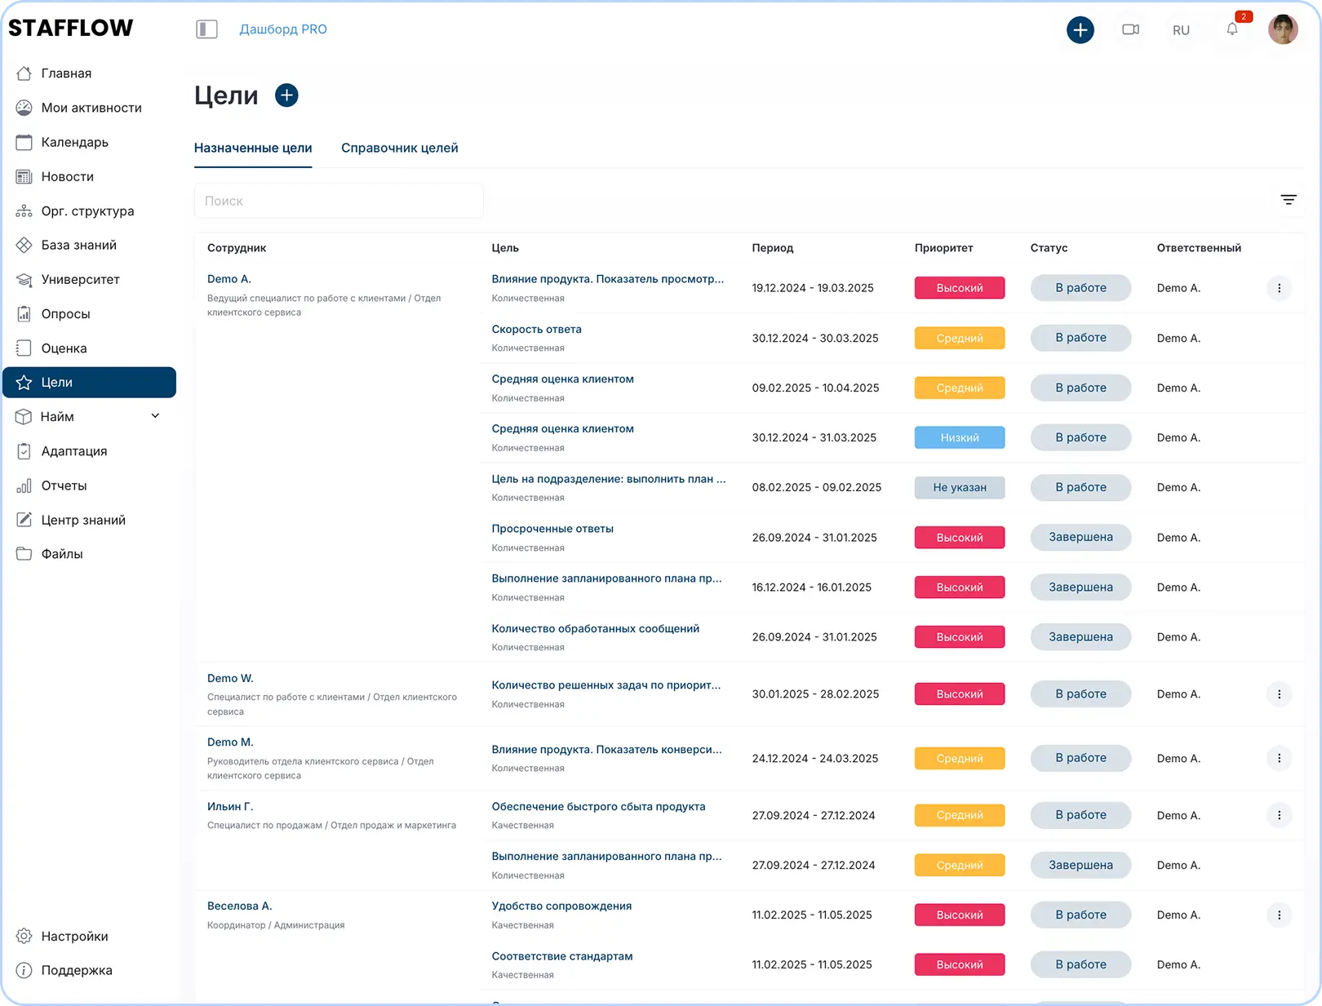Image resolution: width=1322 pixels, height=1006 pixels.
Task: Click the Поиск search field
Action: coord(339,201)
